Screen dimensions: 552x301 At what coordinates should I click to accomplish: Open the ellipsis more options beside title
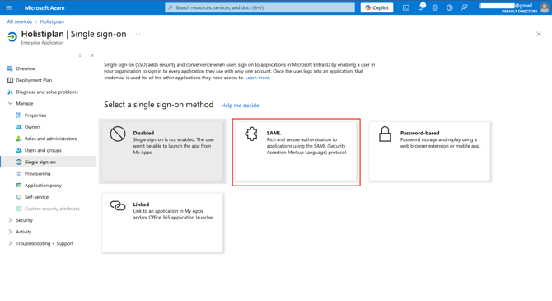pyautogui.click(x=138, y=34)
